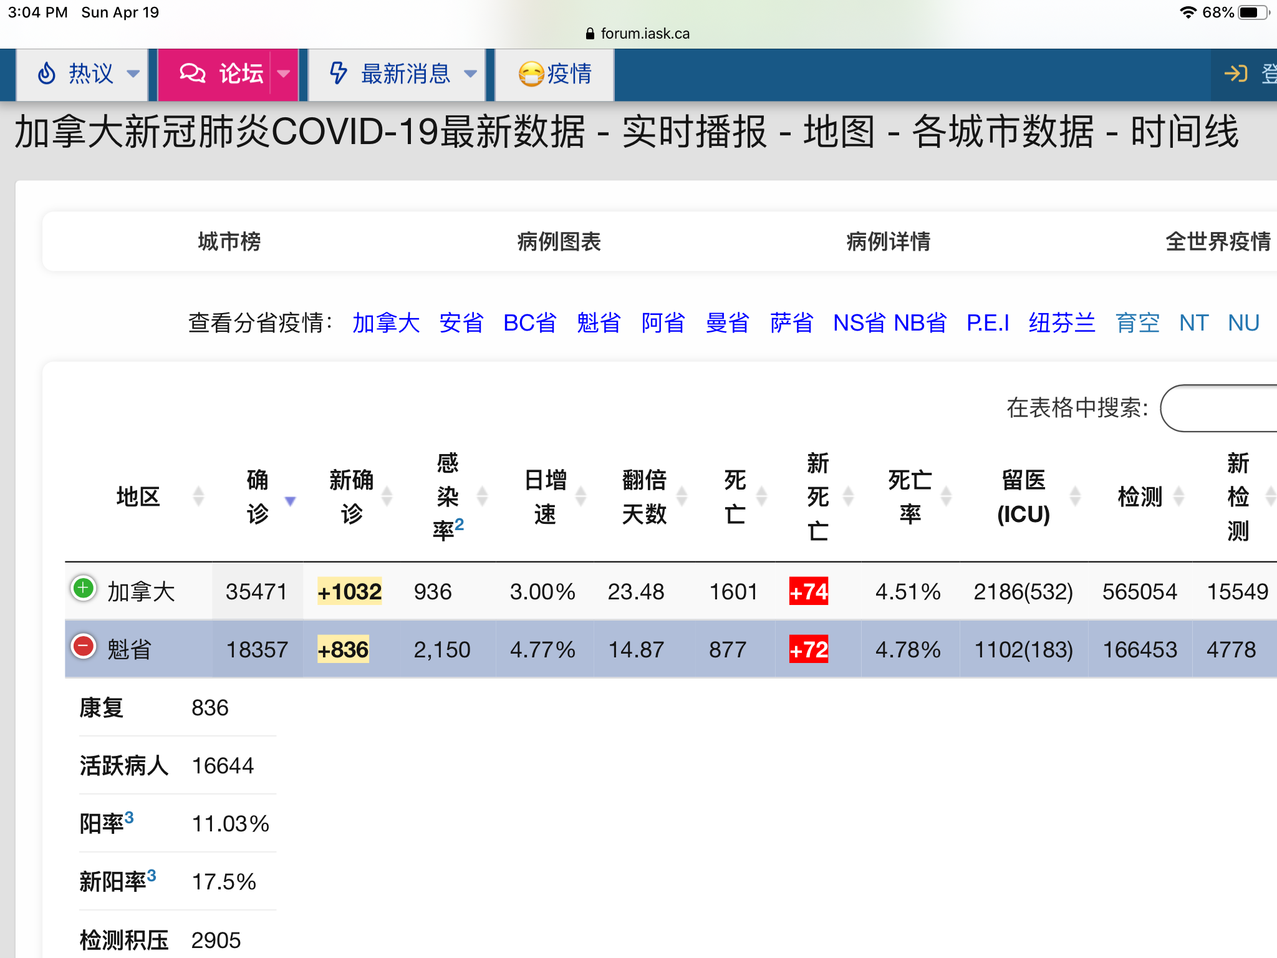Click the flame icon beside 热议
The image size is (1277, 958).
pyautogui.click(x=47, y=74)
